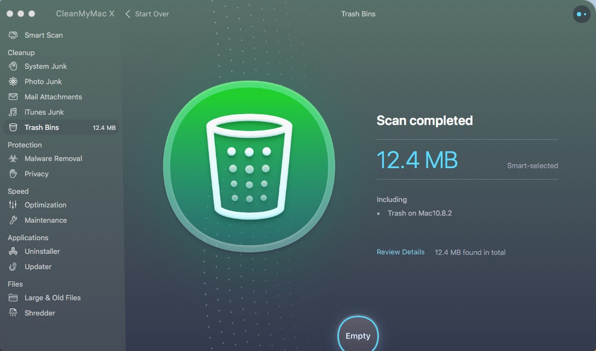This screenshot has height=351, width=596.
Task: Click the Mail Attachments envelope icon
Action: coord(13,97)
